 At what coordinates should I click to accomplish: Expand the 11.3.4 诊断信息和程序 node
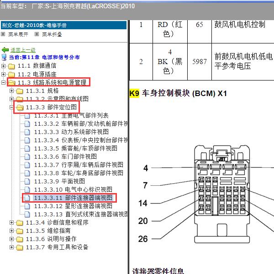point(11,222)
